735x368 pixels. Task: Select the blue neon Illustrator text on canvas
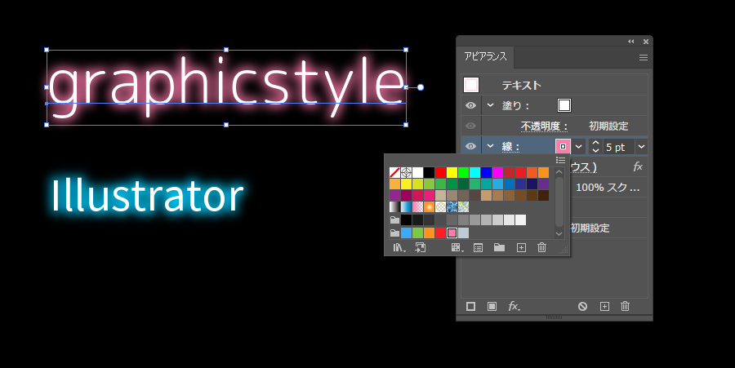coord(147,195)
